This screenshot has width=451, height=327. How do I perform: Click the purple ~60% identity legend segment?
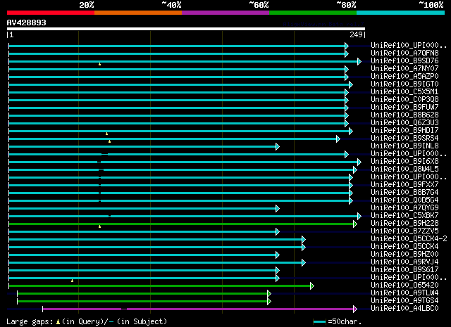pos(225,13)
